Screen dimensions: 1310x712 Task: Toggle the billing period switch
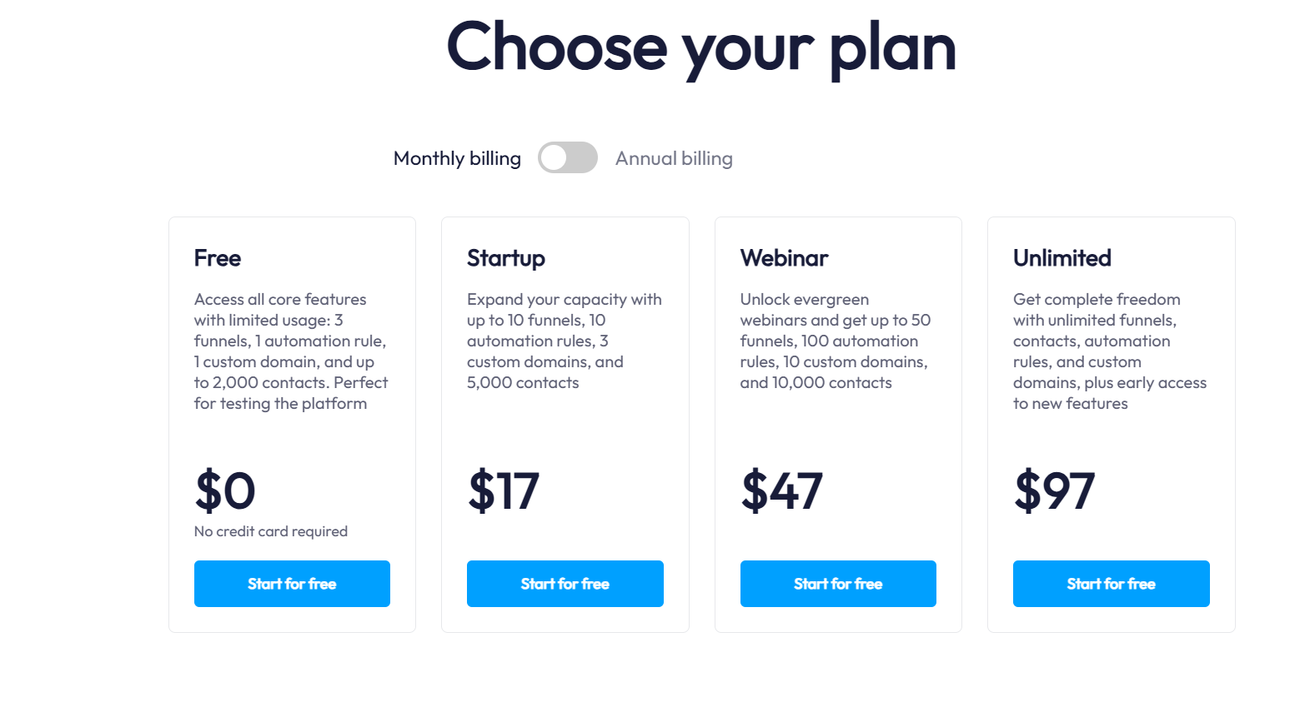click(x=567, y=157)
